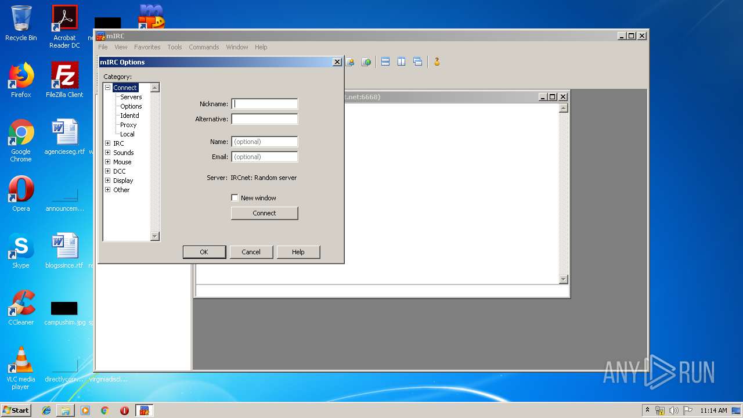Click the yellow About mIRC toolbar icon
This screenshot has height=418, width=743.
point(437,62)
